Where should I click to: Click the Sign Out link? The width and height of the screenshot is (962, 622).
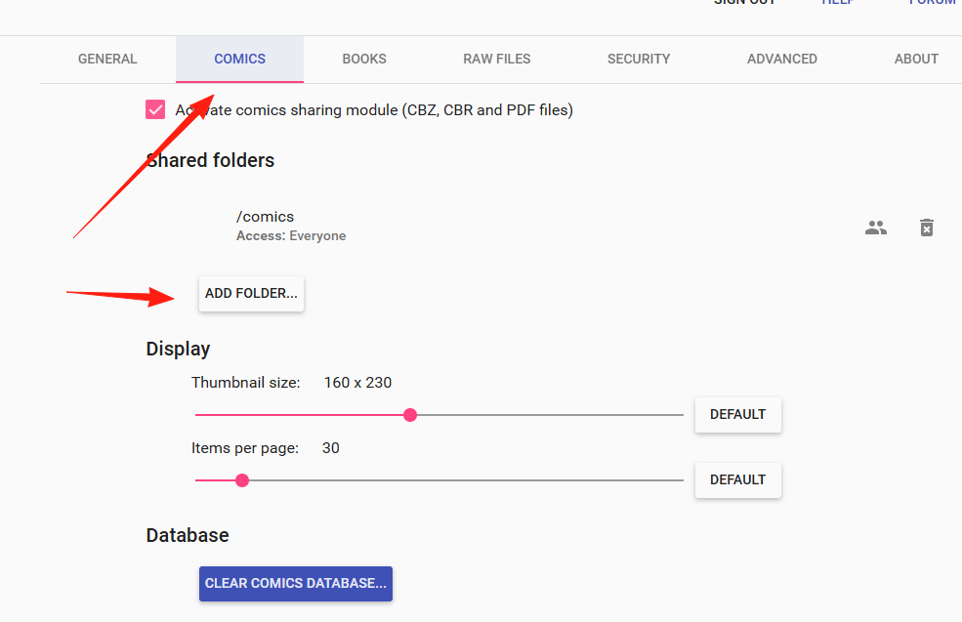pos(744,2)
